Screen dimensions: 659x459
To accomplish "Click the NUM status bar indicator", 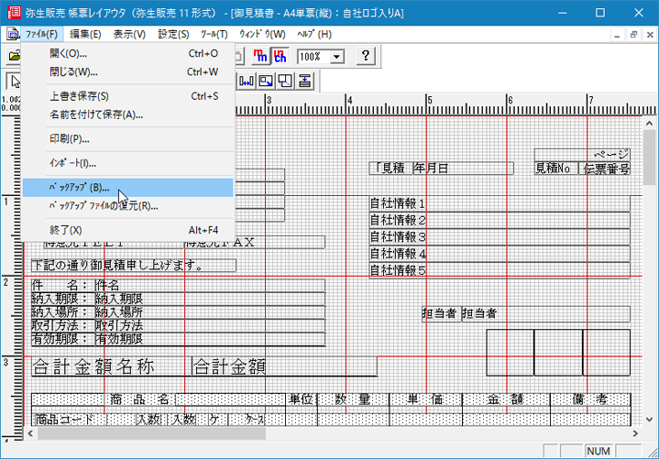I will click(x=599, y=452).
